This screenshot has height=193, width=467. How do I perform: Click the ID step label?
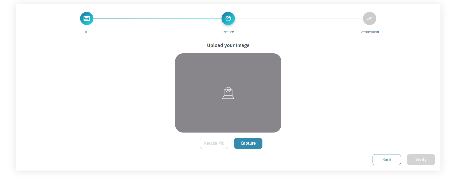click(x=87, y=32)
